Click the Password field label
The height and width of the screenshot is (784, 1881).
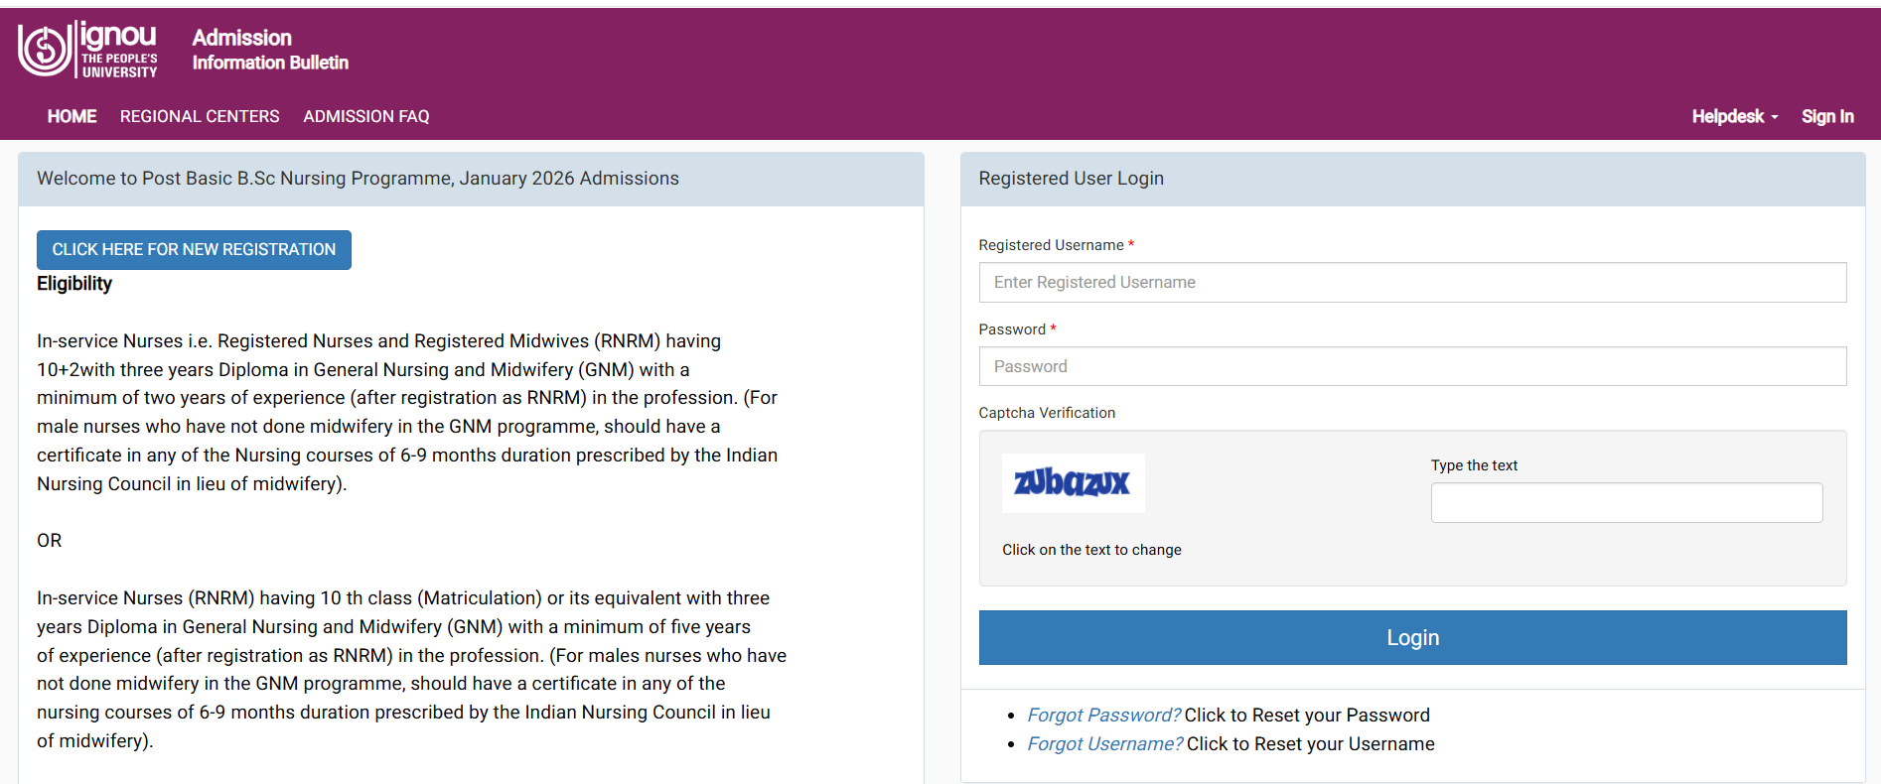tap(1011, 329)
